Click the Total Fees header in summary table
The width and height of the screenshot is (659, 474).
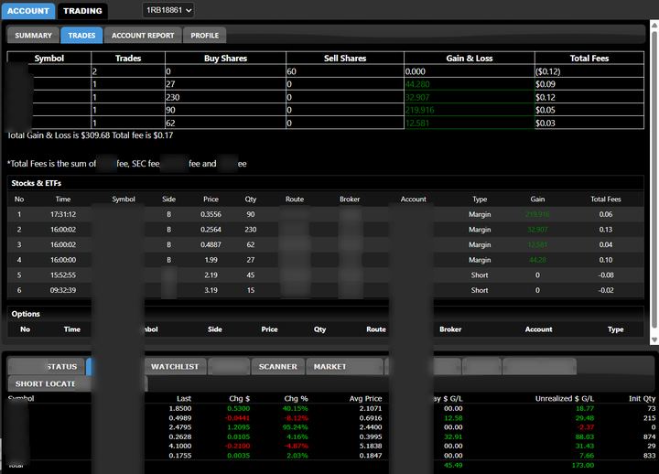(x=589, y=58)
